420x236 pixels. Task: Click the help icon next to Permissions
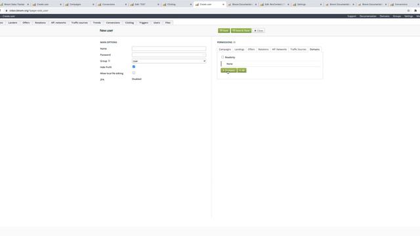pos(234,42)
